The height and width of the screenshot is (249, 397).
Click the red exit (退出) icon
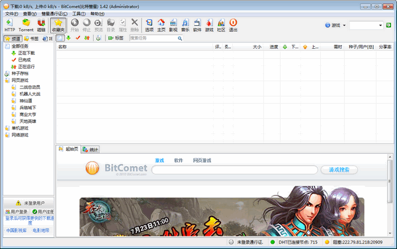233,25
